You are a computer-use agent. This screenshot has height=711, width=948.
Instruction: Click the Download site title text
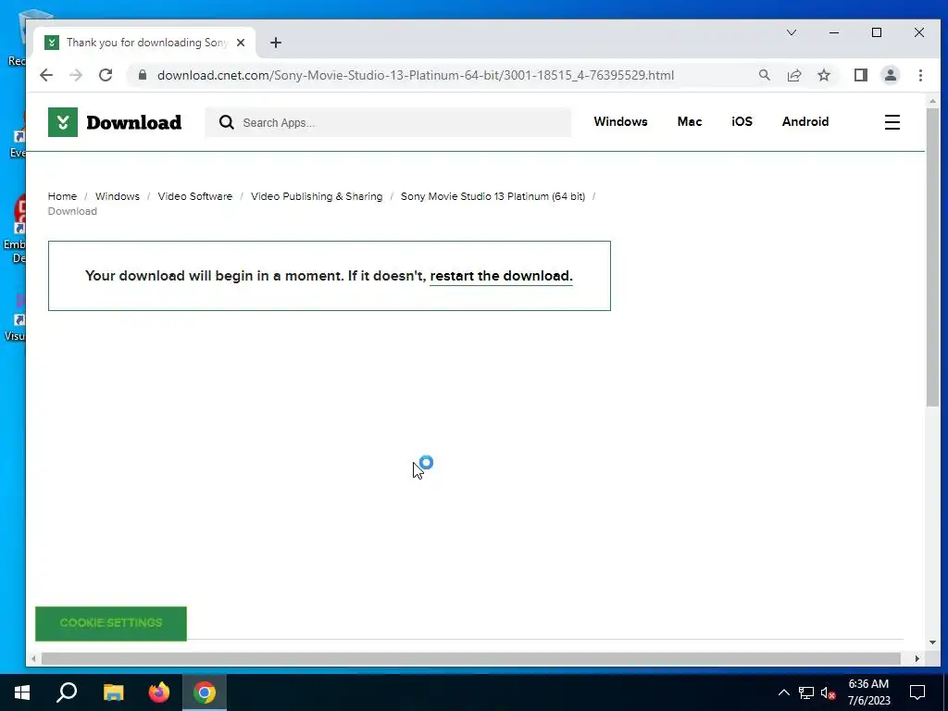click(x=133, y=122)
